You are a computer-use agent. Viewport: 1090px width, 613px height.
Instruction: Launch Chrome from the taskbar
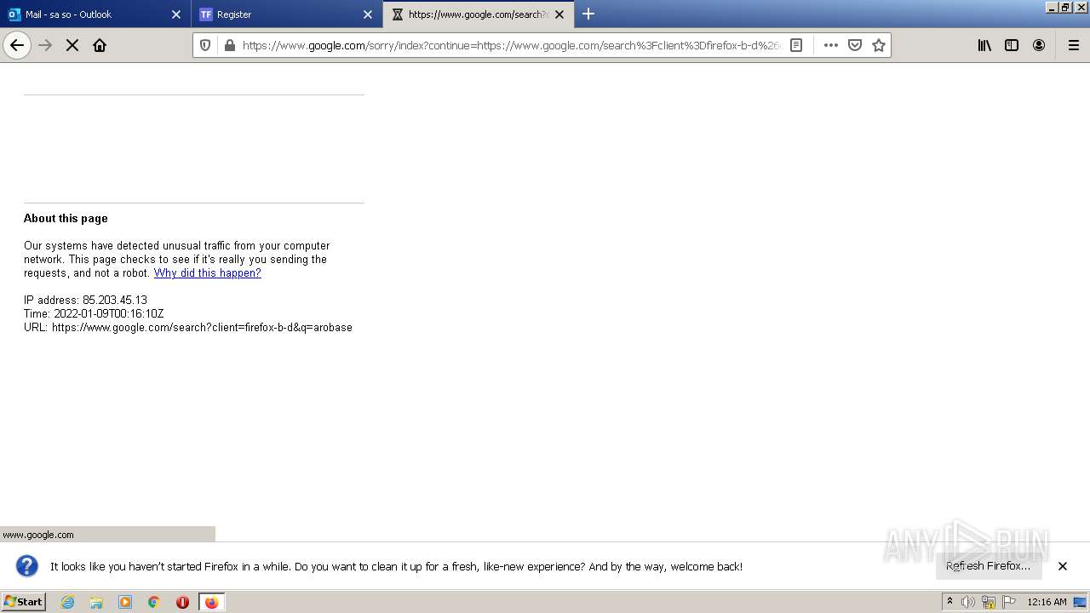click(x=154, y=602)
